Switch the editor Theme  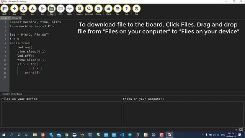tap(98, 10)
